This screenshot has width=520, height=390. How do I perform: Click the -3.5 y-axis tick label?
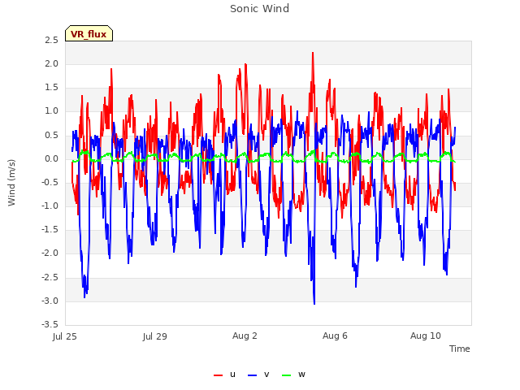point(50,324)
